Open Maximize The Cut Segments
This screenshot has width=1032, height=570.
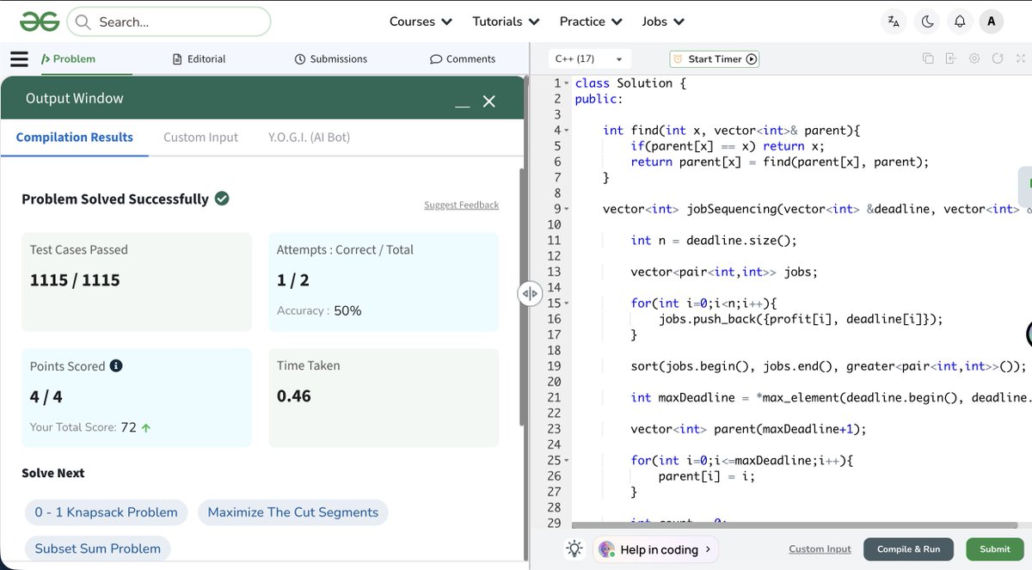[x=293, y=512]
